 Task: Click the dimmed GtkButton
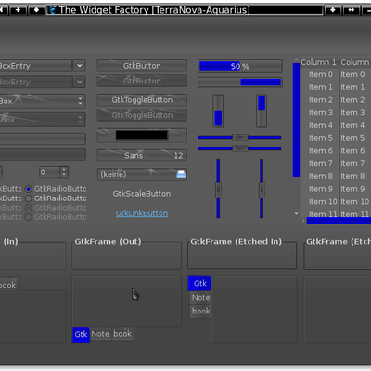coord(142,81)
